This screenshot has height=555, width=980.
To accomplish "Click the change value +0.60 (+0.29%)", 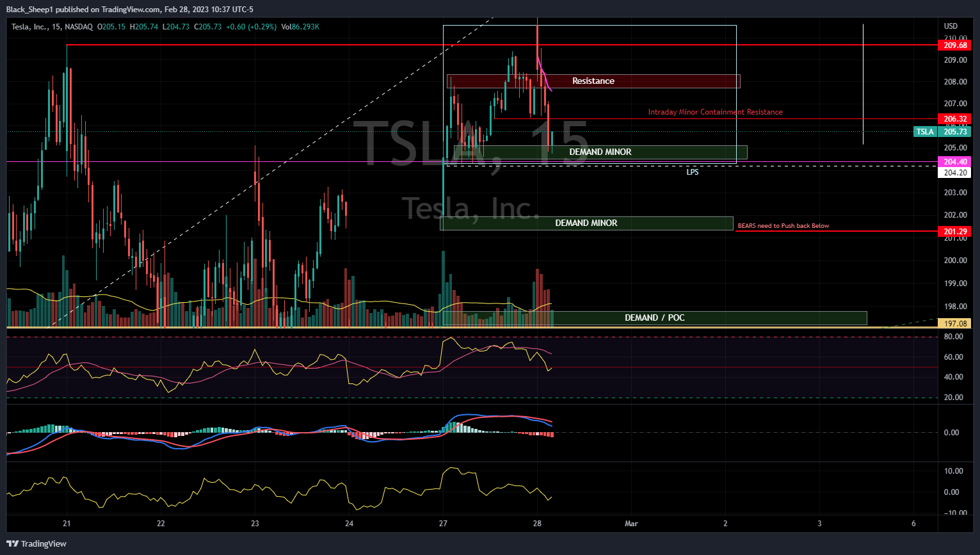I will 252,27.
